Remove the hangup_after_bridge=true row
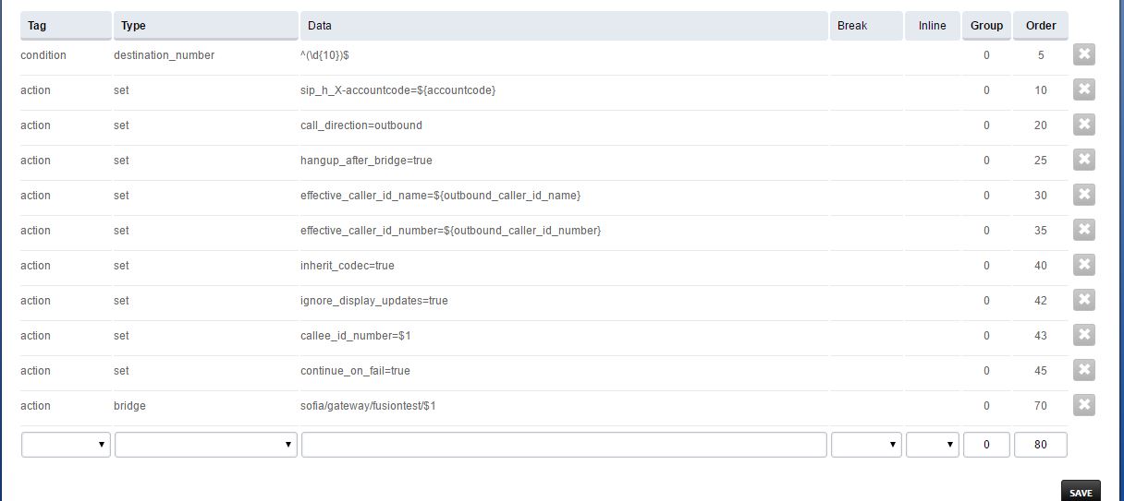 tap(1084, 160)
